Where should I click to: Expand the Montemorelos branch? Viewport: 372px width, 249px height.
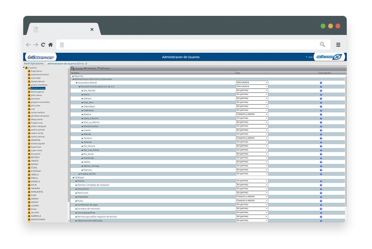[x=82, y=126]
